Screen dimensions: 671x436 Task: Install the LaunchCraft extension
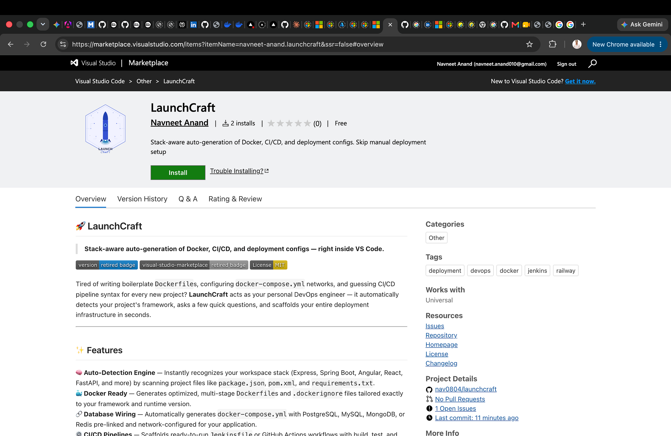[x=178, y=172]
